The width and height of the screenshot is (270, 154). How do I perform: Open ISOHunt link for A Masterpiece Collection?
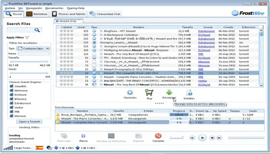click(x=204, y=35)
